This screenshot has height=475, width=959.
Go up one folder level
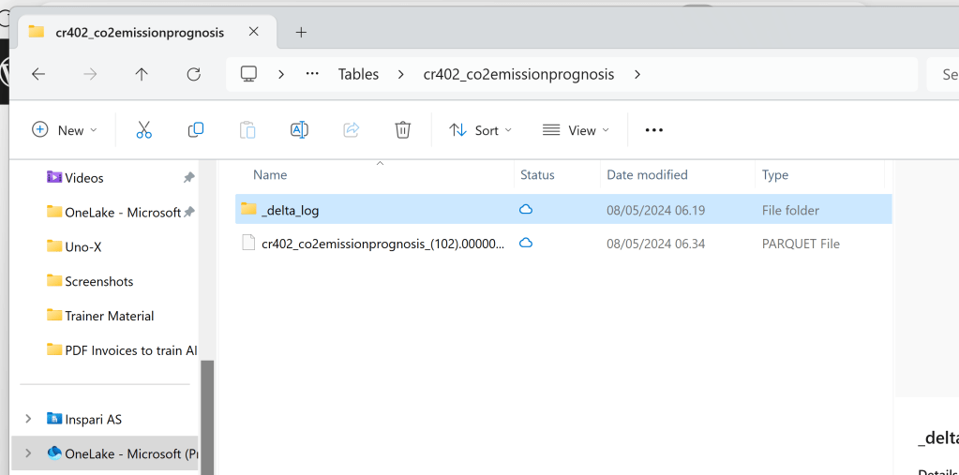click(x=142, y=74)
